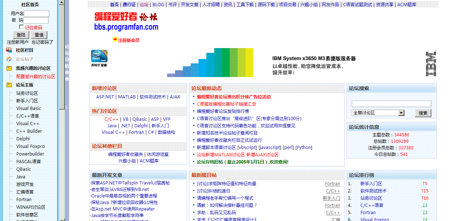
Task: Open article 老生常谈:从VB6迁移到VB.net
Action: coord(120,190)
